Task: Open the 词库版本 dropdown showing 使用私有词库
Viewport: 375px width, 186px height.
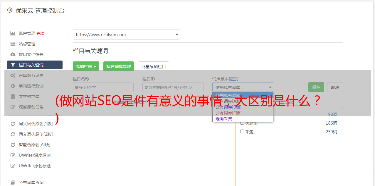Action: tap(243, 87)
